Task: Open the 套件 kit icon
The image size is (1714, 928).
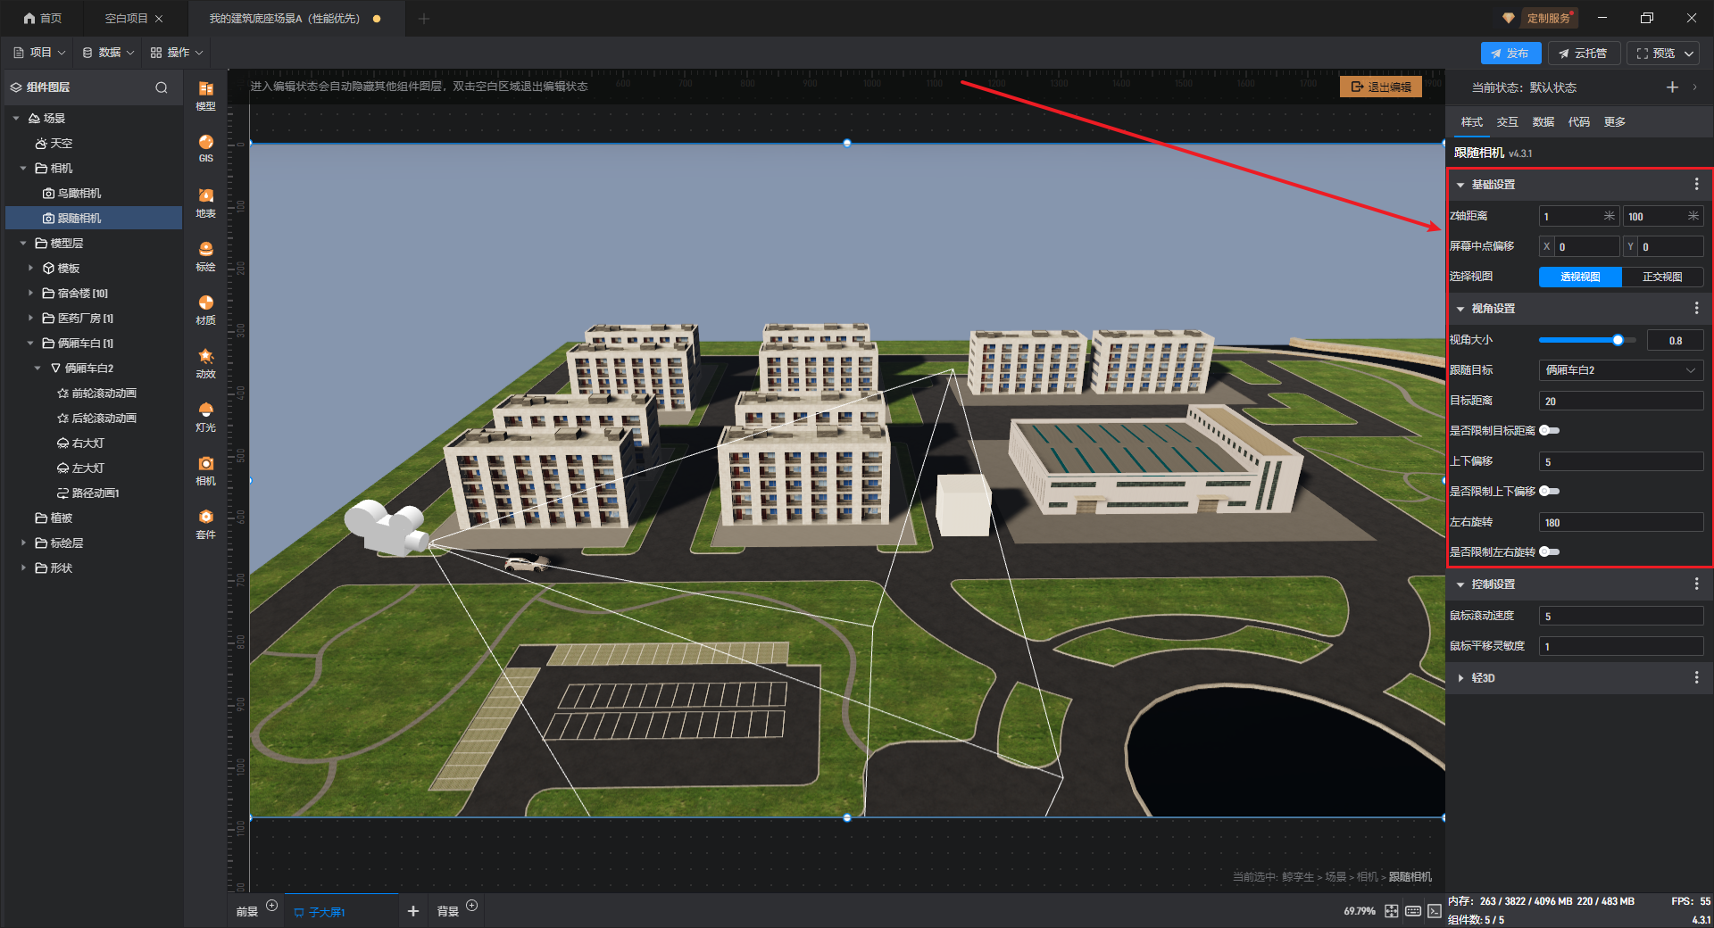Action: pyautogui.click(x=205, y=522)
